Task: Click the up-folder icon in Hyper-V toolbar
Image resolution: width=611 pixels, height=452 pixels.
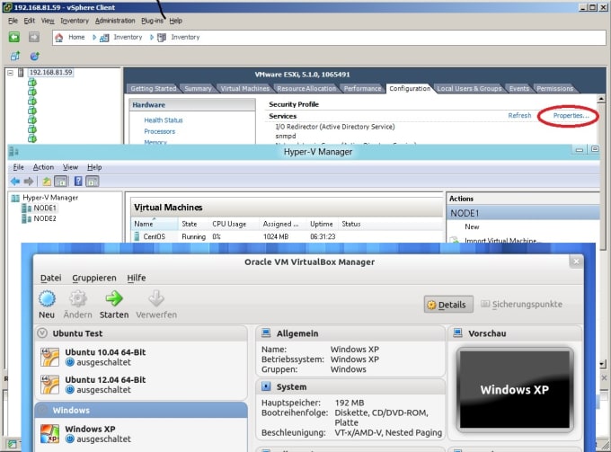Action: (x=47, y=182)
